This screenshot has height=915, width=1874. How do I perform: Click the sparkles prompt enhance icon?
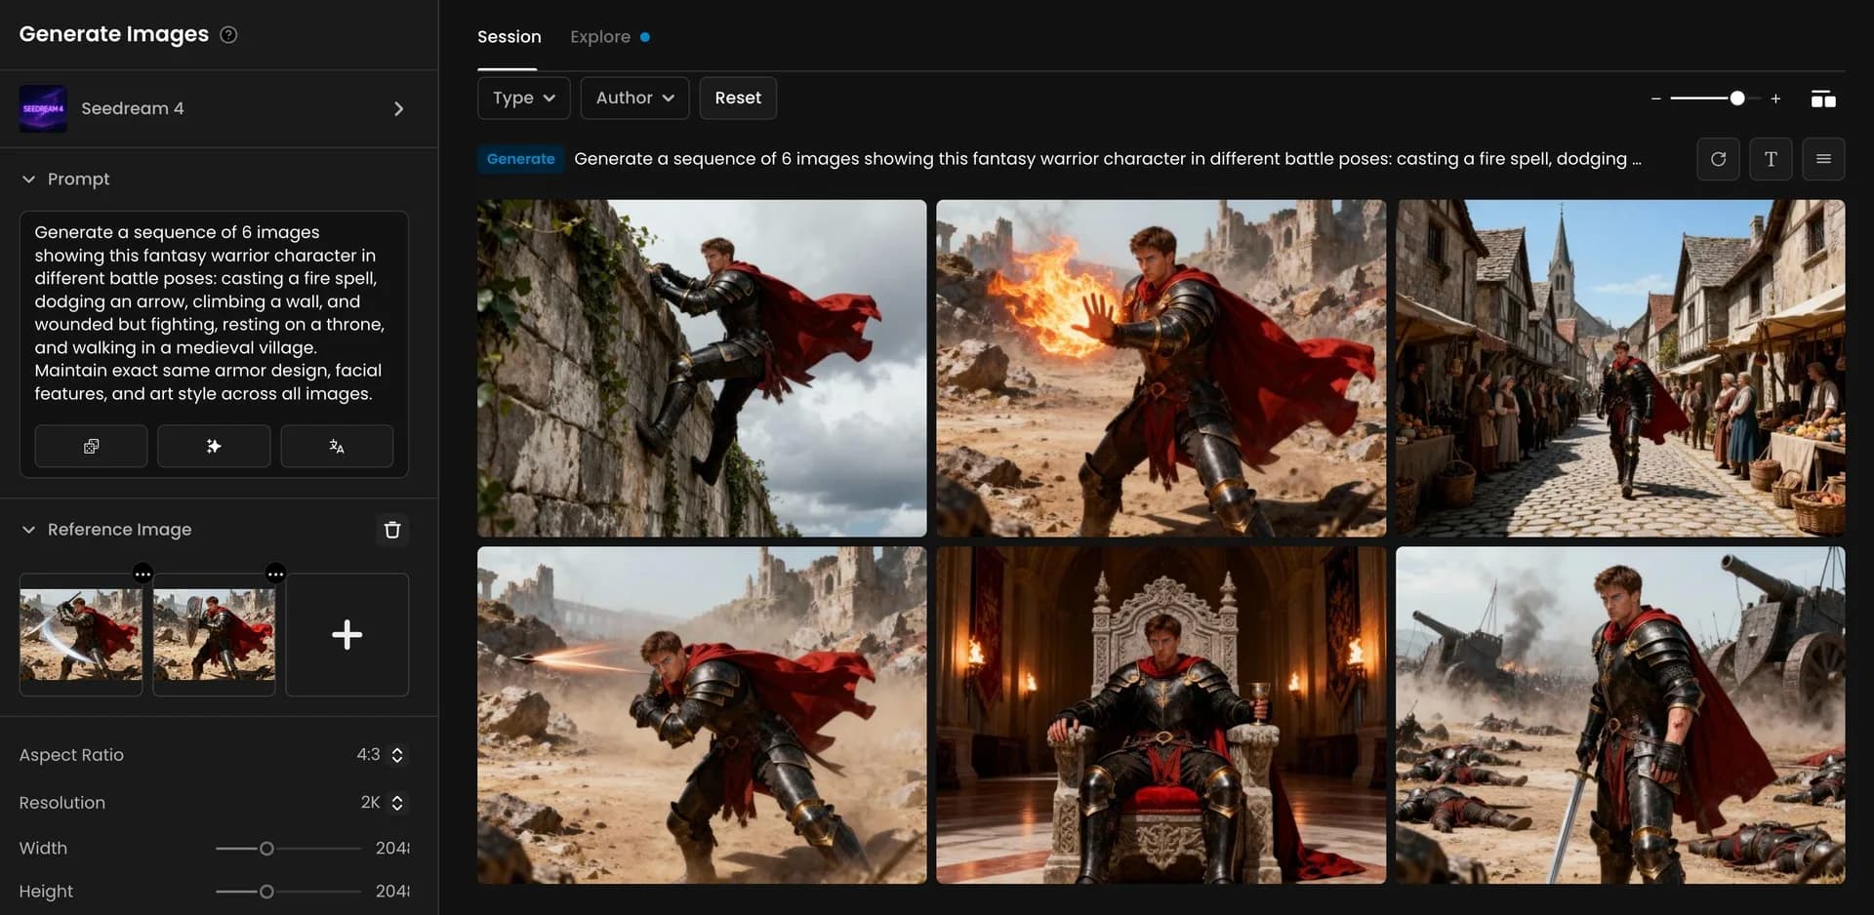pos(213,446)
